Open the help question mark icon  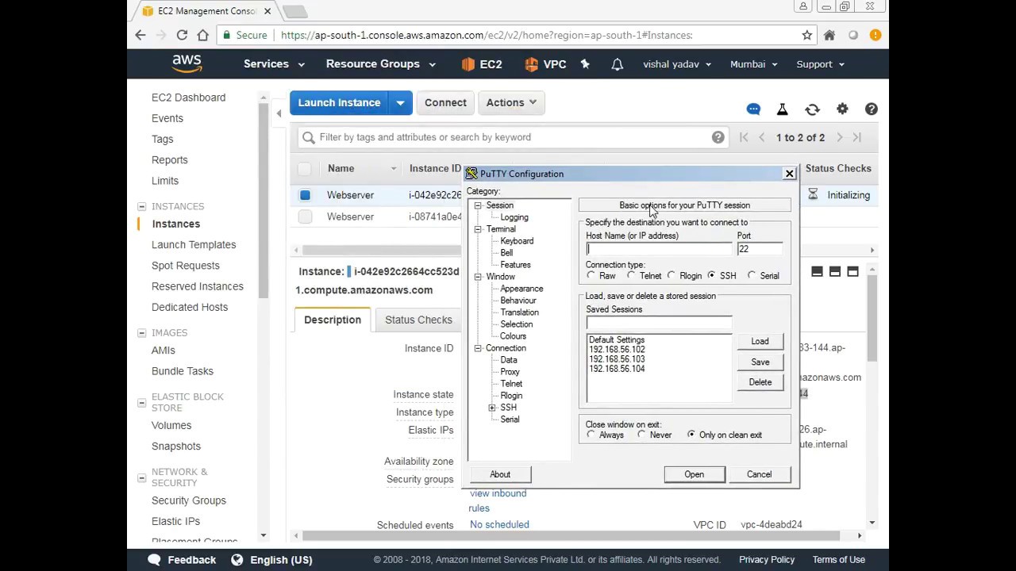point(871,109)
